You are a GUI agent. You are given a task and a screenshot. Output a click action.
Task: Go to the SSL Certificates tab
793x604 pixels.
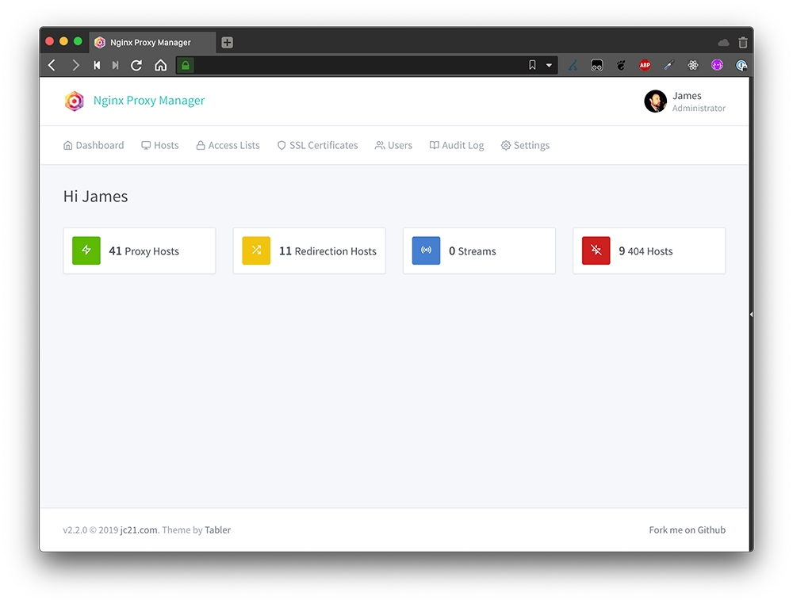(317, 145)
